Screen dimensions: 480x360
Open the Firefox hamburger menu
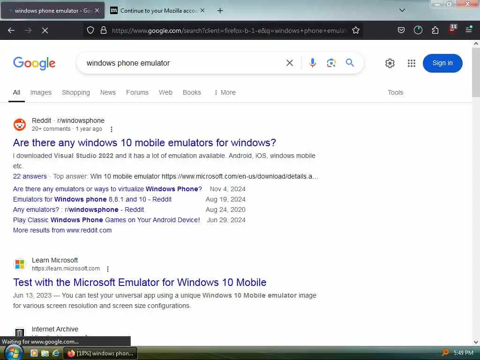469,30
